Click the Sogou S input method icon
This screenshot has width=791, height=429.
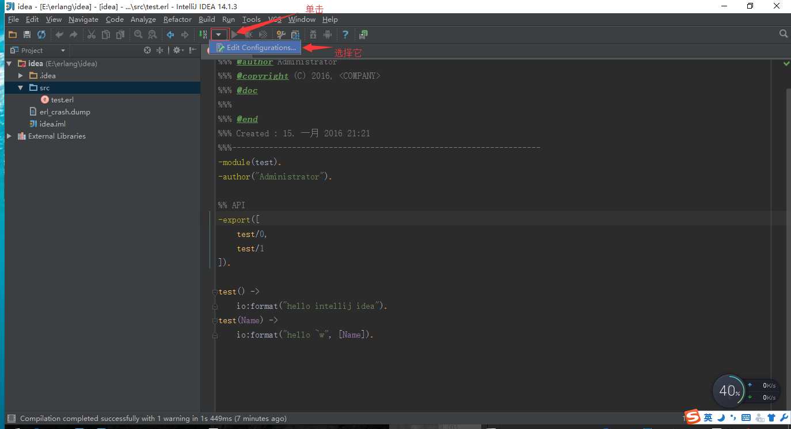click(693, 417)
